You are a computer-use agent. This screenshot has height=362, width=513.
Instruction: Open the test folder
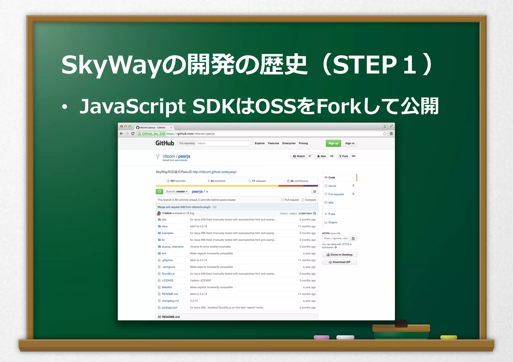pos(164,253)
